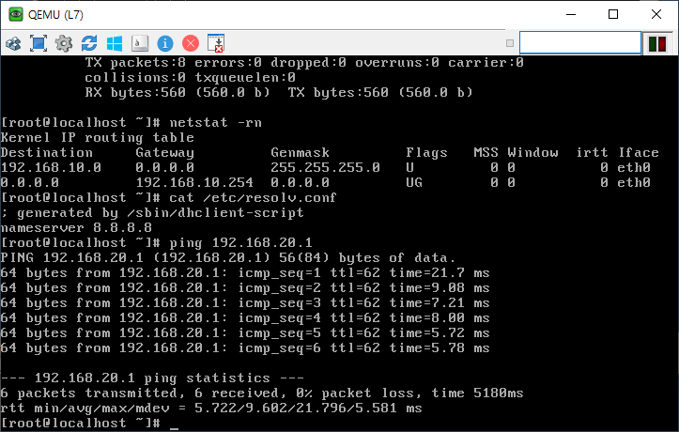Viewport: 679px width, 432px height.
Task: Click the 3D cubes icon in toolbar
Action: pyautogui.click(x=13, y=43)
